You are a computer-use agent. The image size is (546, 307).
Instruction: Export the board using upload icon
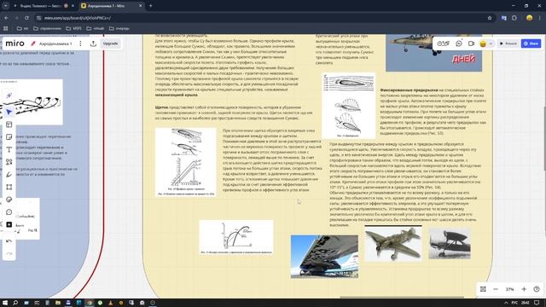click(x=93, y=43)
